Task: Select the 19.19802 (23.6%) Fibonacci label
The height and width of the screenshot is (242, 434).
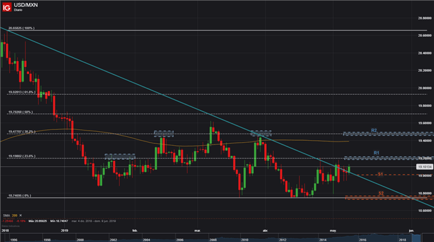Action: (x=22, y=156)
